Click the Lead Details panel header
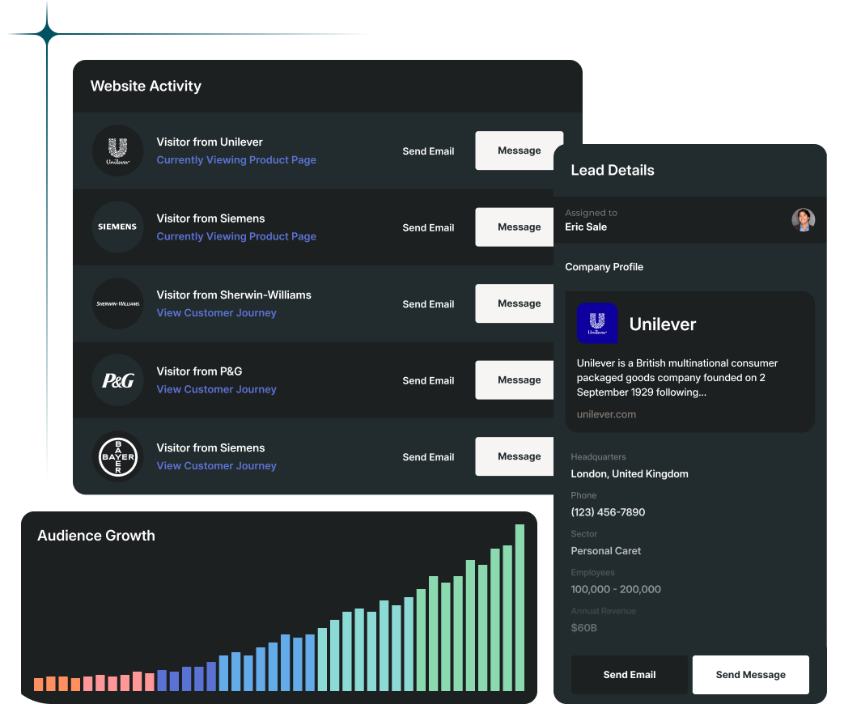The height and width of the screenshot is (704, 861). pos(612,170)
